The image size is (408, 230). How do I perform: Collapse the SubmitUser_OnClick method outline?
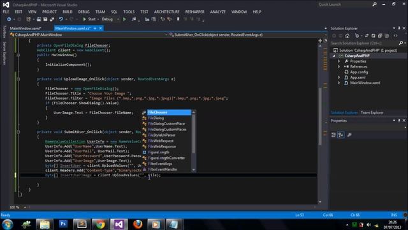coord(18,132)
